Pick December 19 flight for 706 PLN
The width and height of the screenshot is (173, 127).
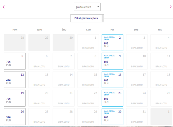tap(15, 98)
